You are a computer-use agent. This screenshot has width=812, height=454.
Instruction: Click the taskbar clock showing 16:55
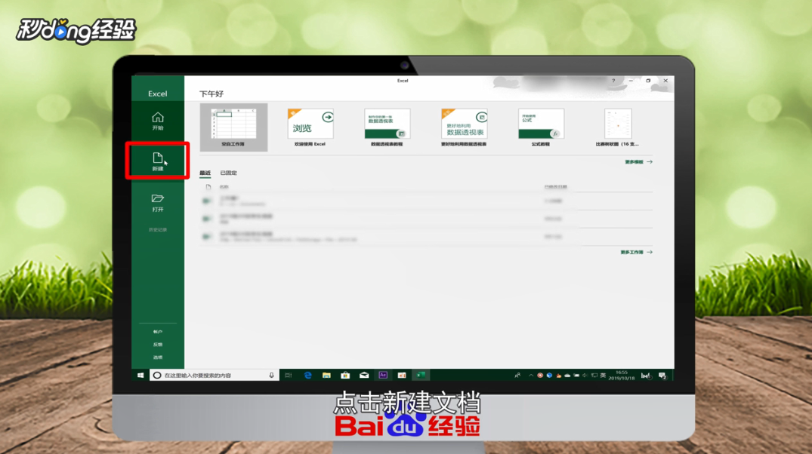click(x=622, y=376)
